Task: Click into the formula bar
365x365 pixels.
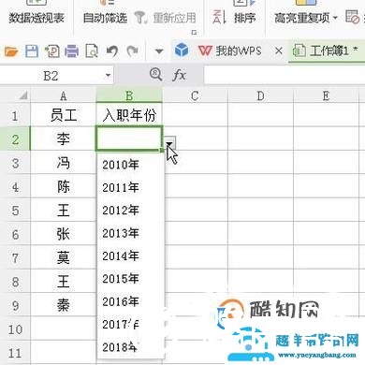Action: [284, 75]
